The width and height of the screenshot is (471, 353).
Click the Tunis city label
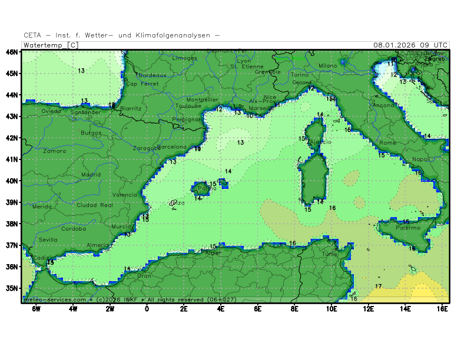(330, 254)
